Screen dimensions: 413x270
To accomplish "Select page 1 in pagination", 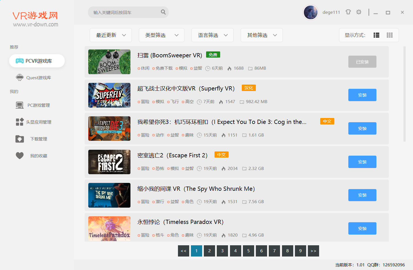I will coord(197,251).
